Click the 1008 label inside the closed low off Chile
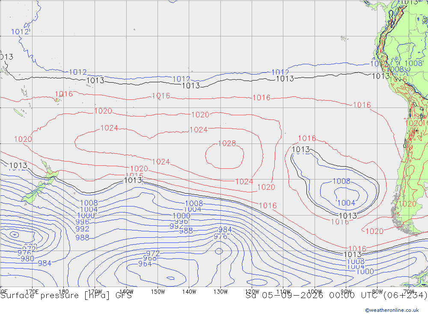The image size is (428, 314). [341, 181]
